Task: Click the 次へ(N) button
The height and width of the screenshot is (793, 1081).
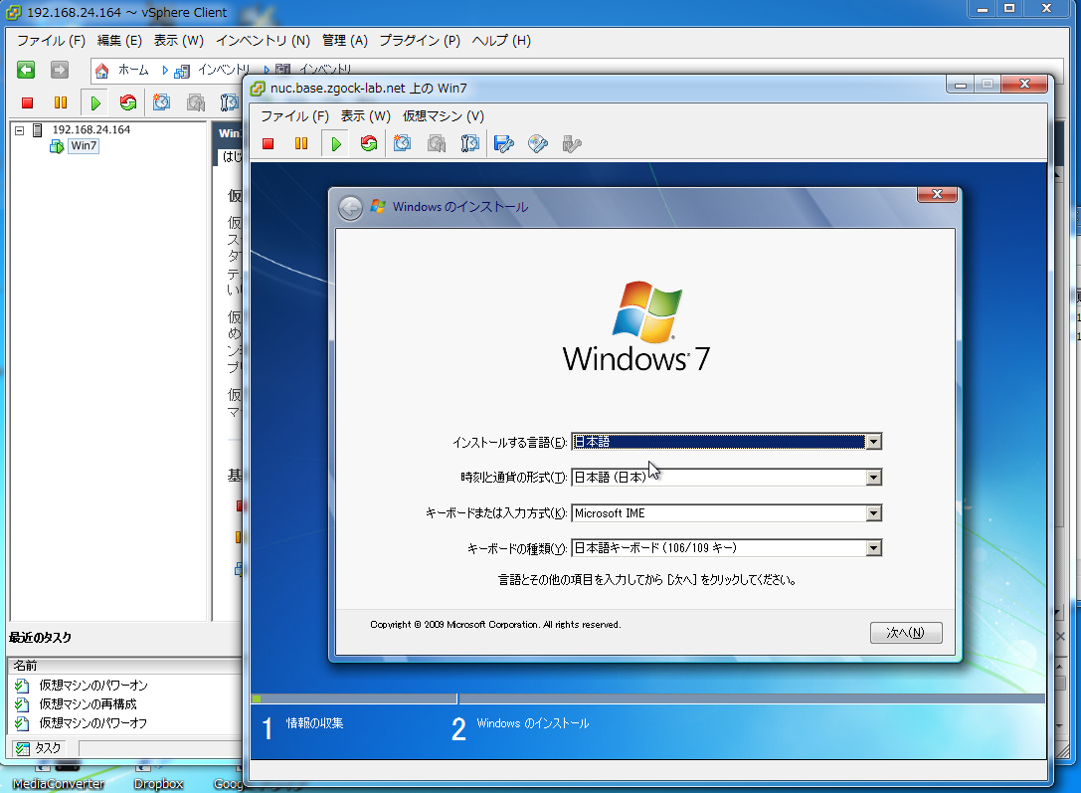Action: click(x=906, y=633)
